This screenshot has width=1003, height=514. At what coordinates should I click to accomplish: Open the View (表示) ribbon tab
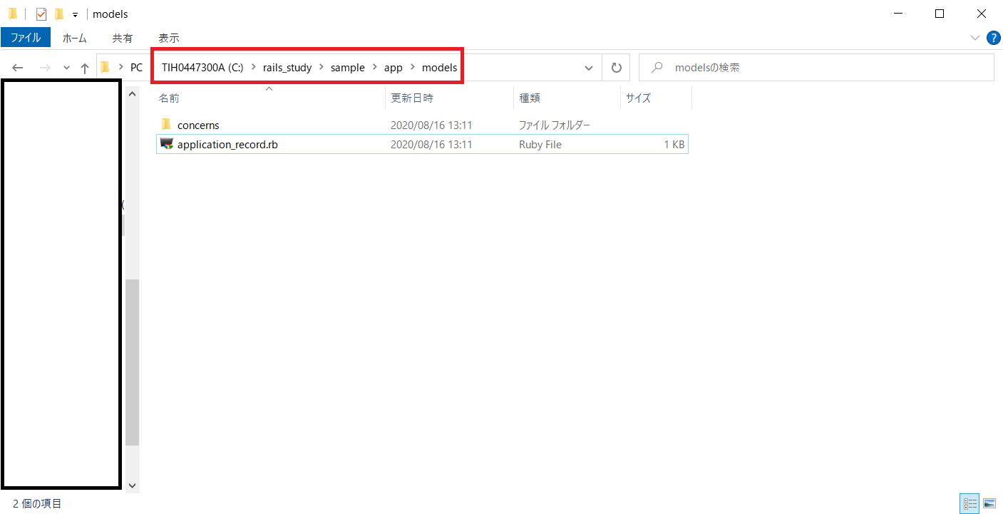click(169, 38)
